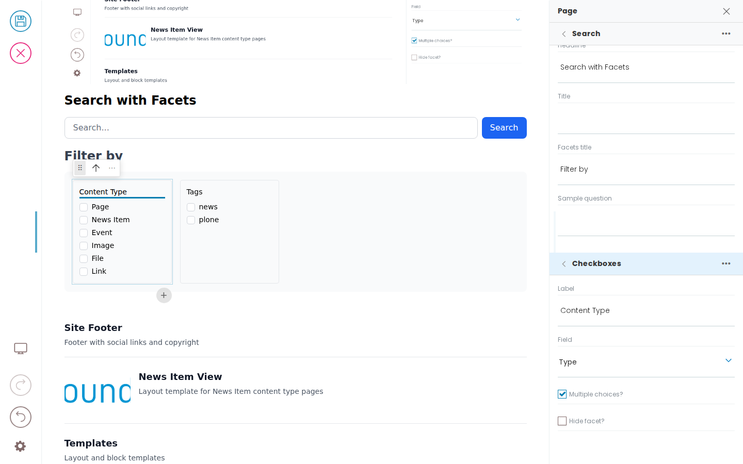Edit the Label field Content Type
This screenshot has height=464, width=743.
646,310
